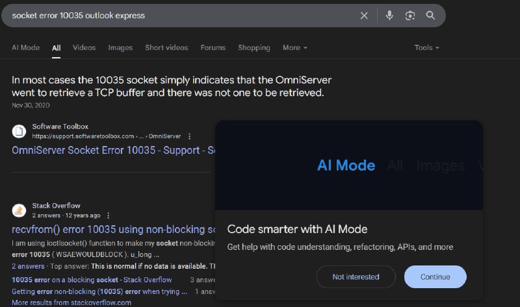Viewport: 520px width, 307px height.
Task: Open recvfrom() error 10035 Stack Overflow link
Action: tap(113, 230)
